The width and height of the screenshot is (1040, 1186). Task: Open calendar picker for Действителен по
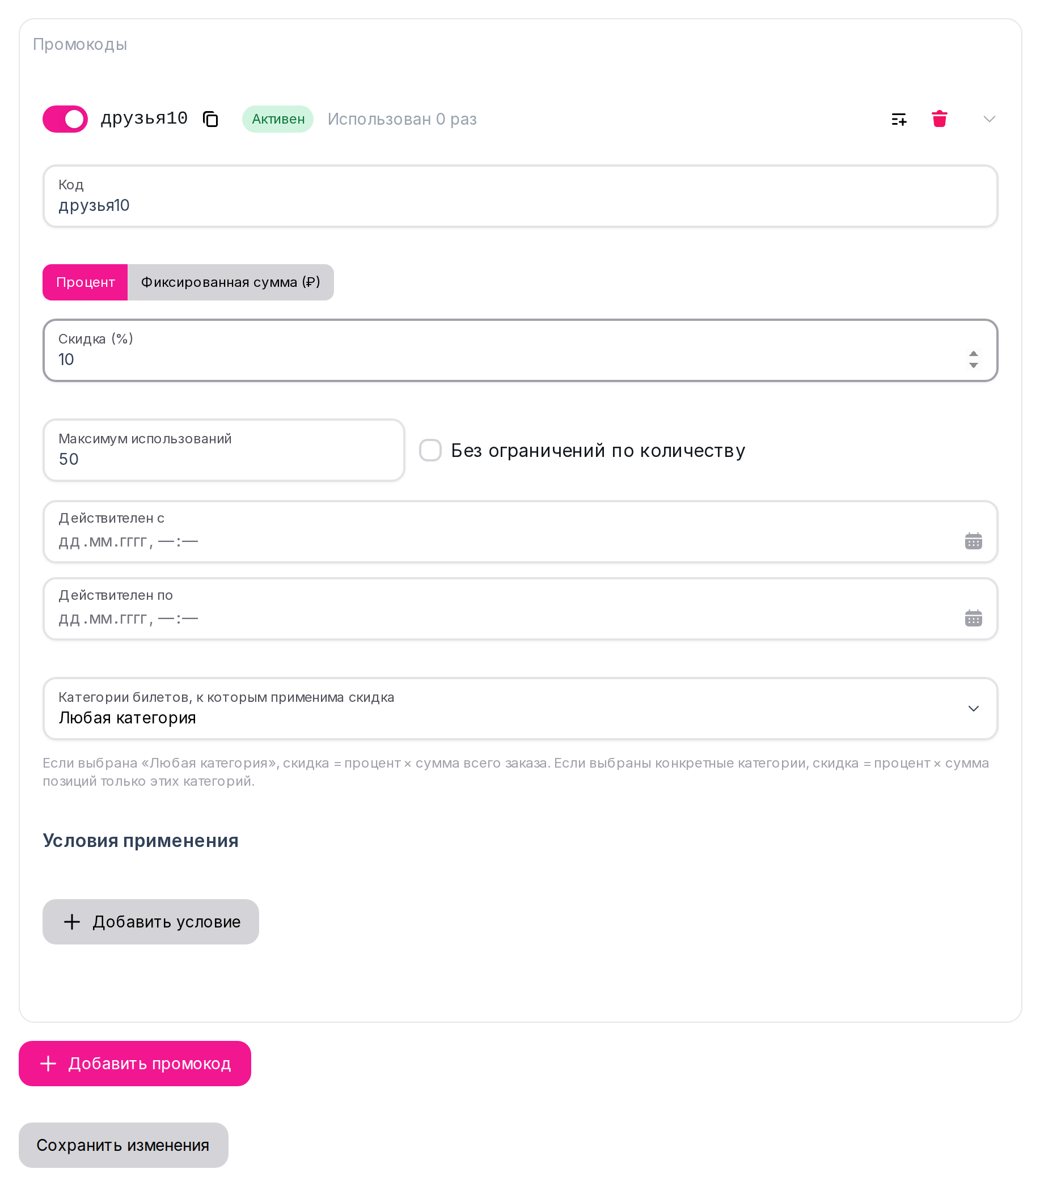coord(973,618)
